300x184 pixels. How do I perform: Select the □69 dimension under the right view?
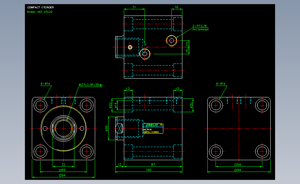[238, 165]
